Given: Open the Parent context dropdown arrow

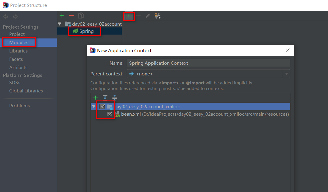Looking at the screenshot, I should pos(287,74).
